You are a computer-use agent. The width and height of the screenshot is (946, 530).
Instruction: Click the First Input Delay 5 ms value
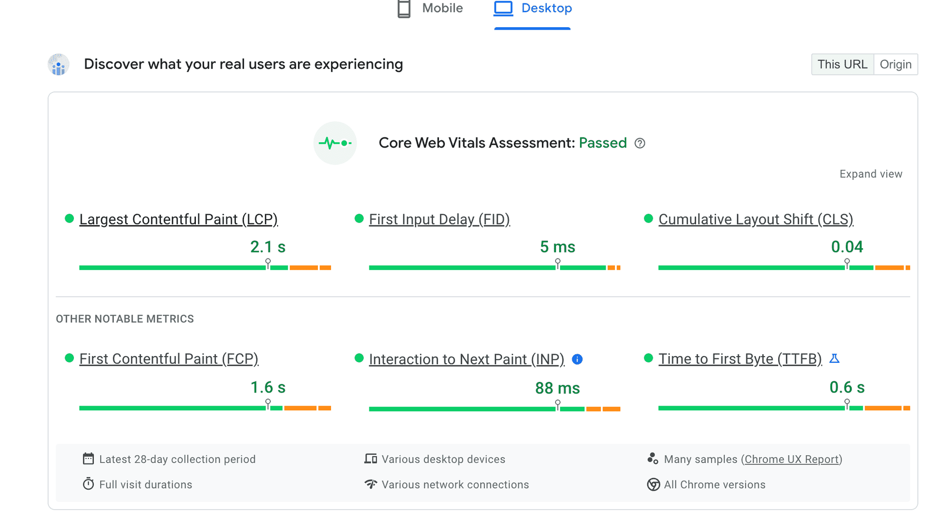tap(557, 247)
